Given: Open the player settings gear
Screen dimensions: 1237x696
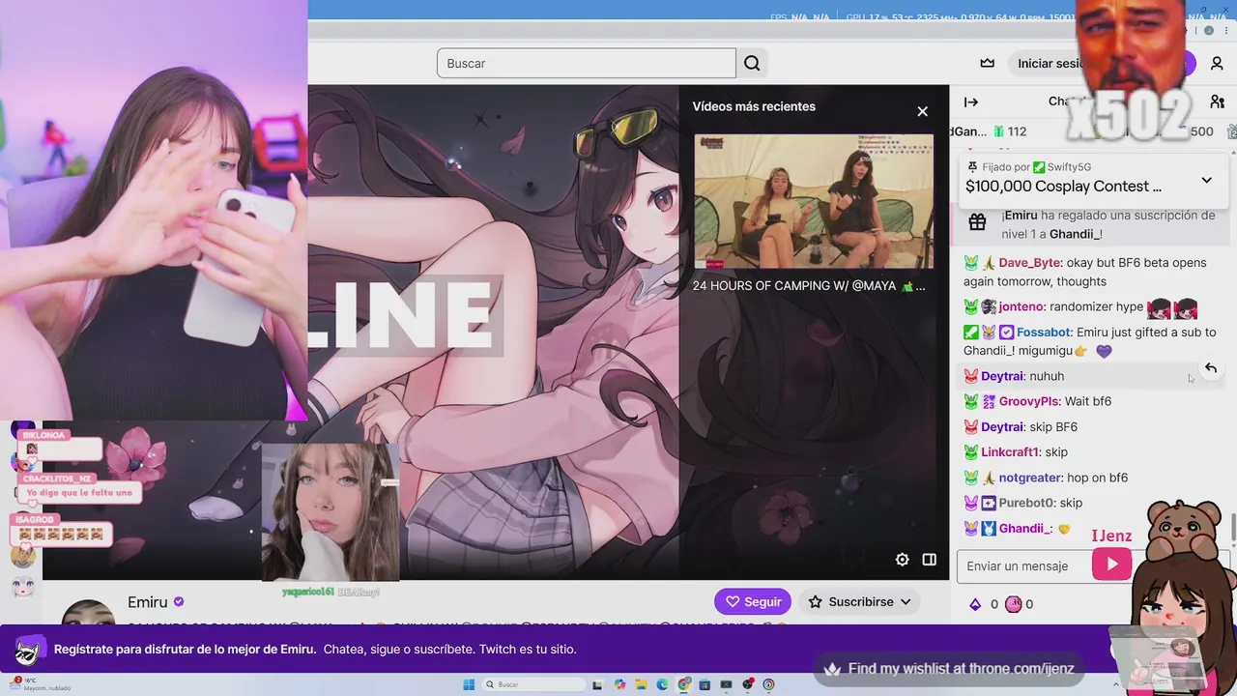Looking at the screenshot, I should tap(902, 559).
